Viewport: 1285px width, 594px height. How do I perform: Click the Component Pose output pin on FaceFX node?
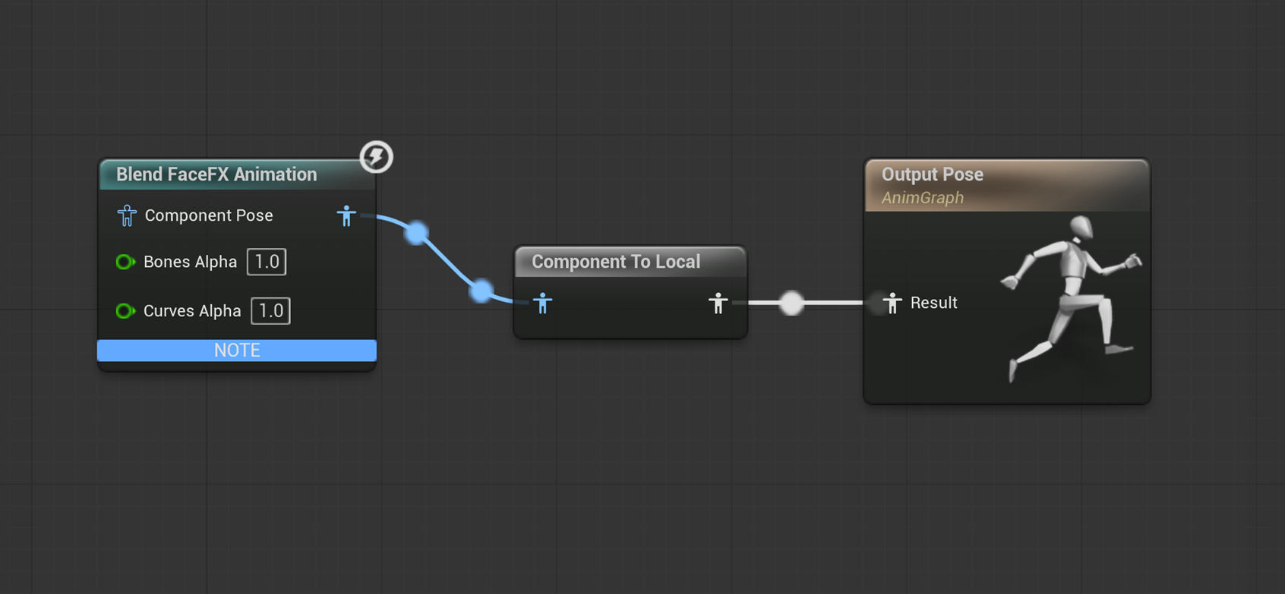(346, 215)
